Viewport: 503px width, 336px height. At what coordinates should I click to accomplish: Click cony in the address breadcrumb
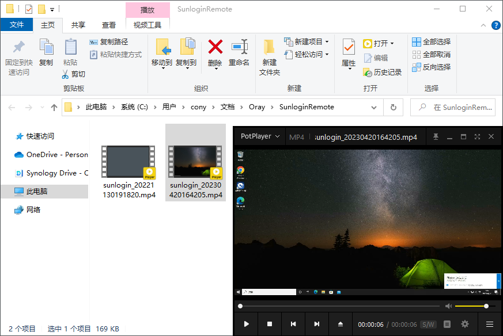(198, 107)
